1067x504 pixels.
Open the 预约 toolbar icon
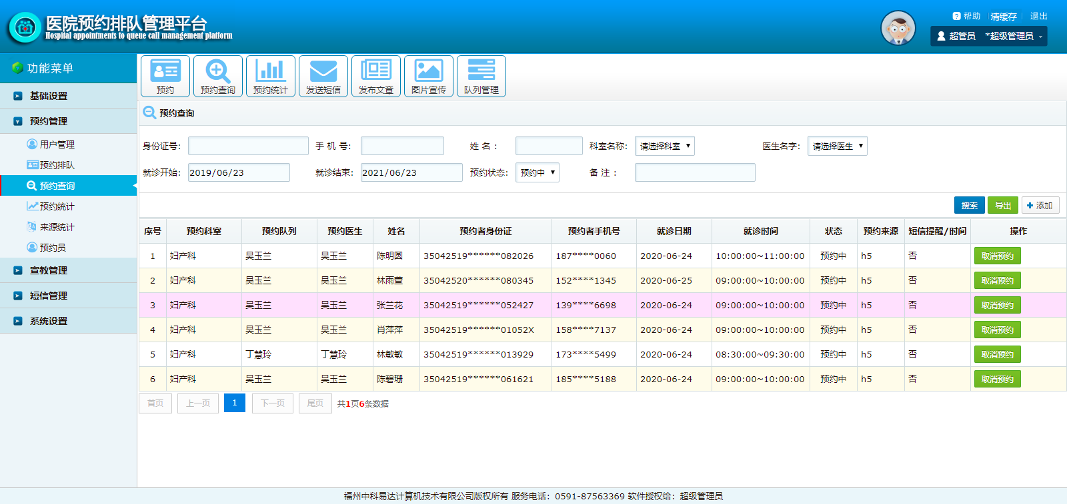[165, 77]
